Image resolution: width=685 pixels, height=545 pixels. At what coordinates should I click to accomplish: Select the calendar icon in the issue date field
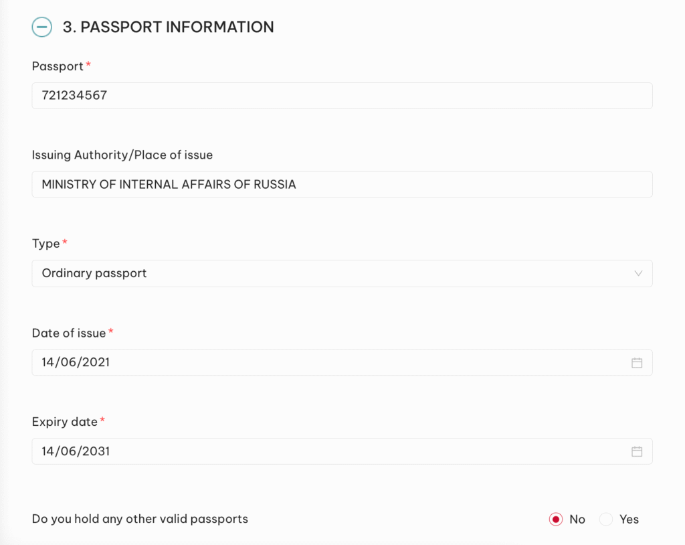pyautogui.click(x=637, y=362)
